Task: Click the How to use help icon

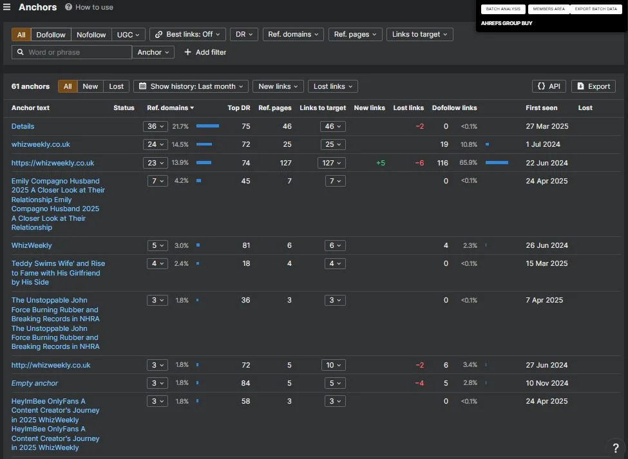Action: (68, 7)
